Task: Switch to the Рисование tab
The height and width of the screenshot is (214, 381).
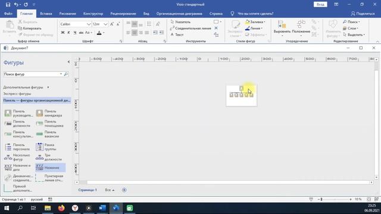Action: pyautogui.click(x=67, y=14)
